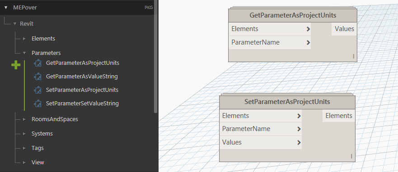Image resolution: width=398 pixels, height=172 pixels.
Task: Click the SetParameterAsProjectUnits puzzle icon in library
Action: (38, 90)
